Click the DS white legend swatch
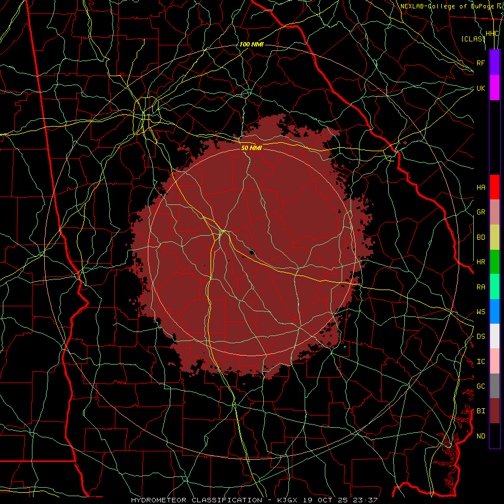 coord(494,336)
